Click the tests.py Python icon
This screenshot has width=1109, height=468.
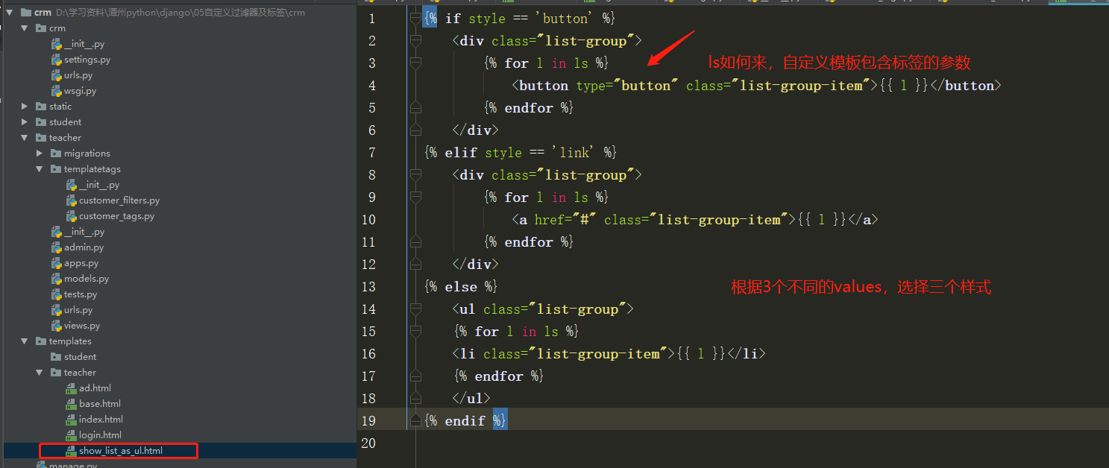pos(57,294)
